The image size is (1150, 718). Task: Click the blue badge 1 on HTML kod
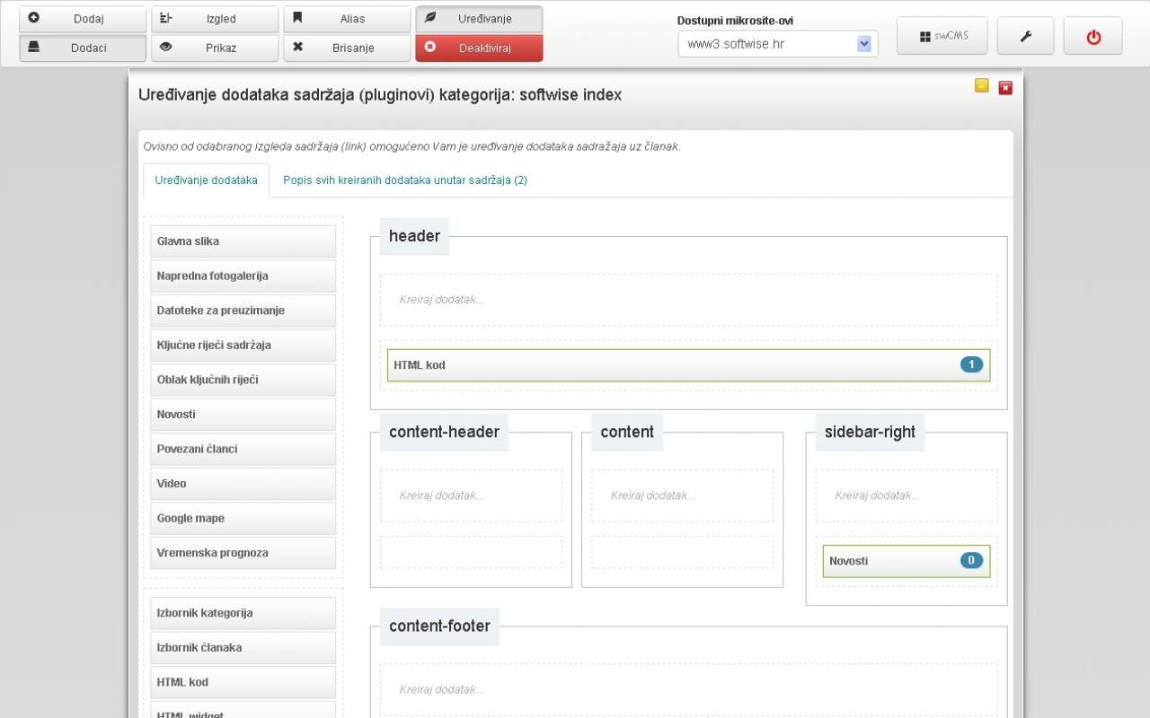coord(971,364)
